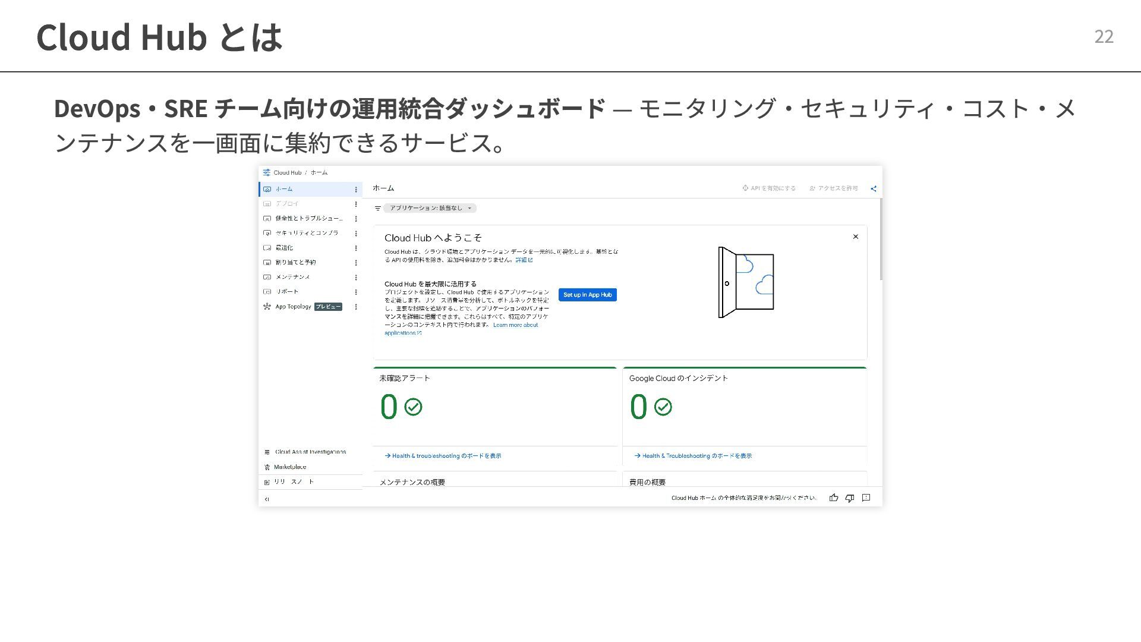The height and width of the screenshot is (642, 1141).
Task: Close the Cloud Hub へようこそ welcome card
Action: (855, 237)
